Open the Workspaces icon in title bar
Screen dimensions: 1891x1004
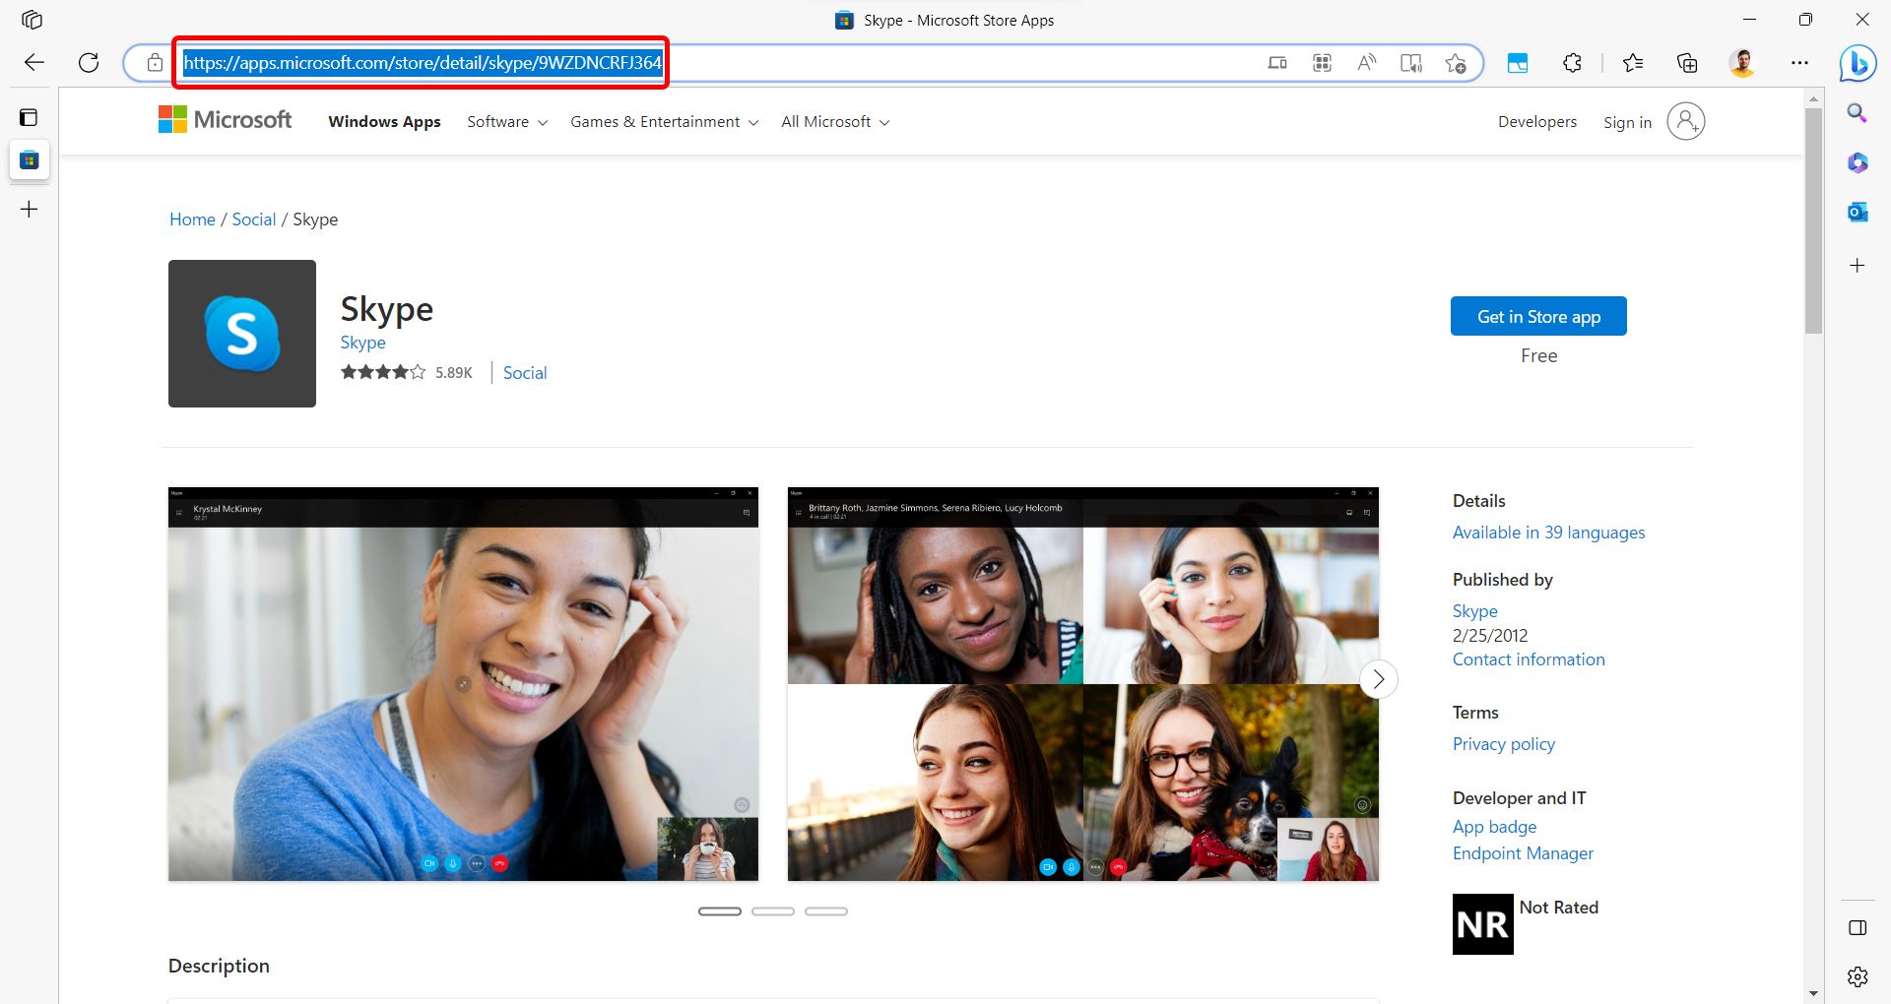click(x=32, y=20)
